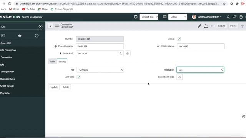The width and height of the screenshot is (246, 138).
Task: Go to previous record with up arrow
Action: (x=242, y=26)
